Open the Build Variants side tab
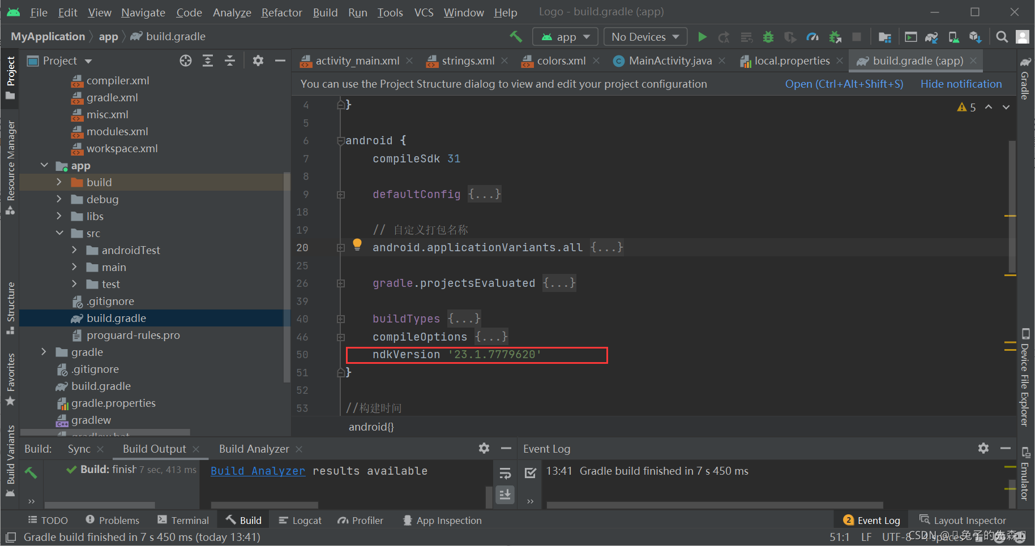 [10, 461]
